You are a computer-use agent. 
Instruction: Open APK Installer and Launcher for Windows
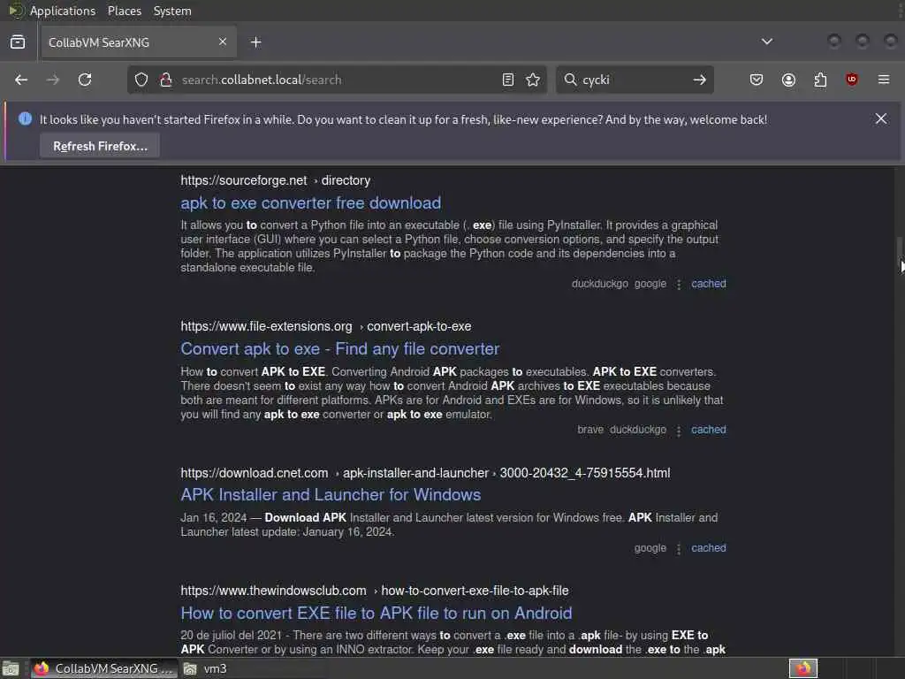[331, 495]
